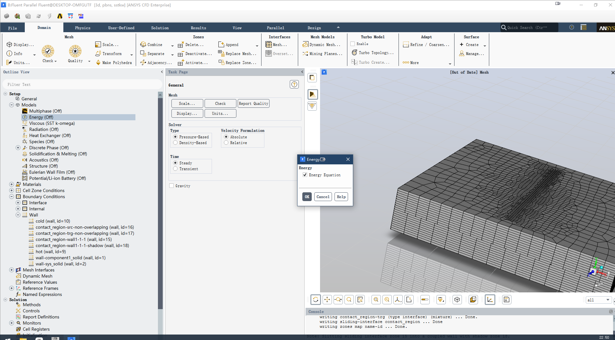Open the Solution ribbon tab
The height and width of the screenshot is (340, 615).
160,28
